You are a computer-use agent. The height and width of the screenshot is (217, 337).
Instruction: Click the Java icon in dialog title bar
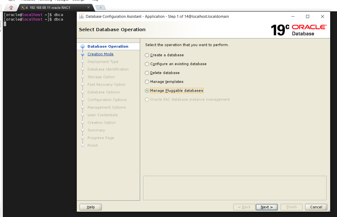tap(82, 16)
